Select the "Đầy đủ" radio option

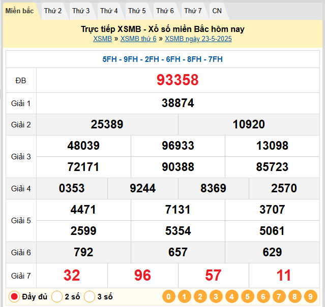click(15, 297)
